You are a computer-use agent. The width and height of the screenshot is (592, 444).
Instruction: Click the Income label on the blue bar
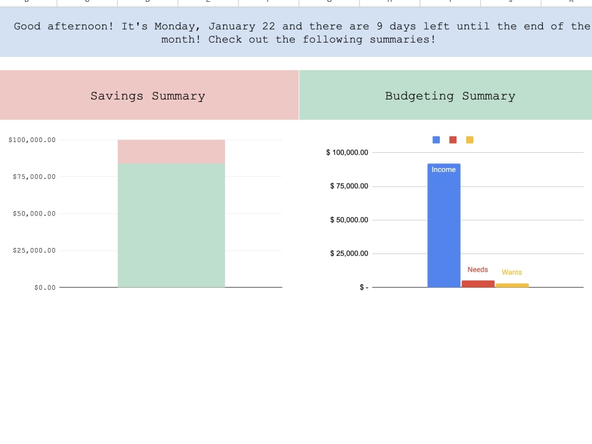(443, 170)
